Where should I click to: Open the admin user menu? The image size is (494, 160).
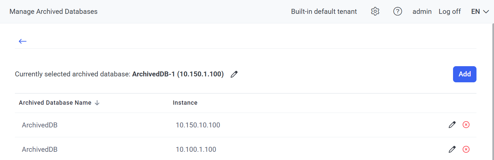pos(422,12)
